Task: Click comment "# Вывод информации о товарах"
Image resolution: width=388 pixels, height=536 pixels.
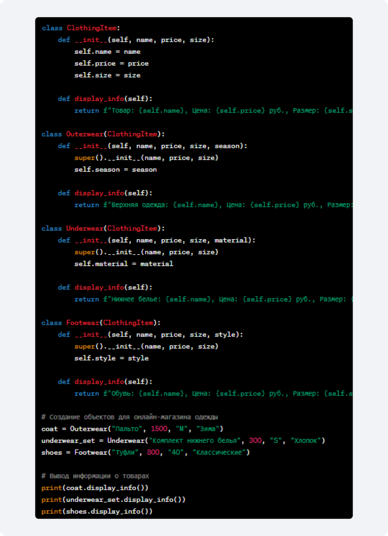Action: 95,476
